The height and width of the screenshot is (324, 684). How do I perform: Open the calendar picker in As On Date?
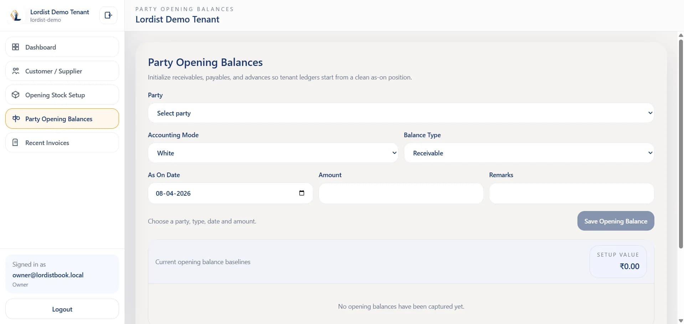coord(302,193)
